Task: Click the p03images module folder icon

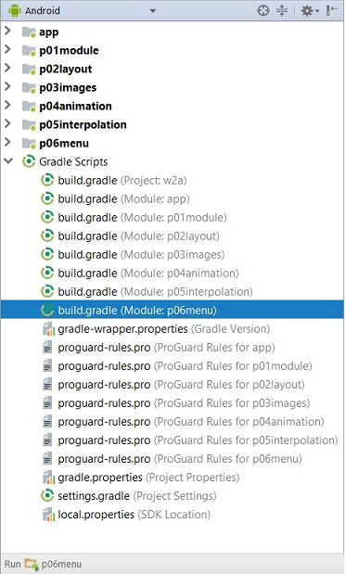Action: tap(29, 87)
